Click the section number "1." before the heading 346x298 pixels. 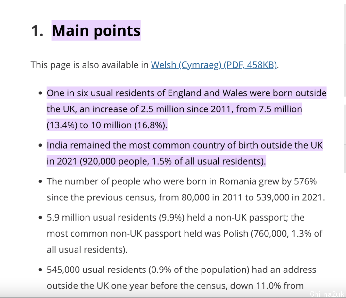click(37, 31)
